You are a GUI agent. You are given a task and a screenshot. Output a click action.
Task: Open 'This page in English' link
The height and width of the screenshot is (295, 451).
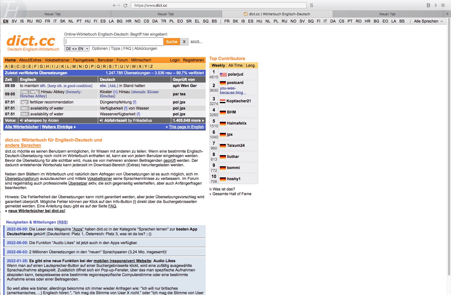pyautogui.click(x=186, y=127)
